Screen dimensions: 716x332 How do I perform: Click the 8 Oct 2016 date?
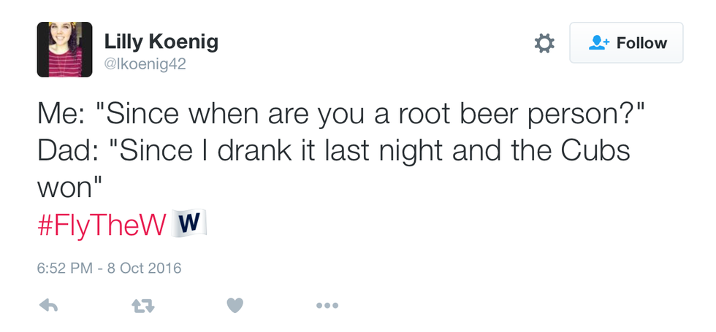(145, 268)
